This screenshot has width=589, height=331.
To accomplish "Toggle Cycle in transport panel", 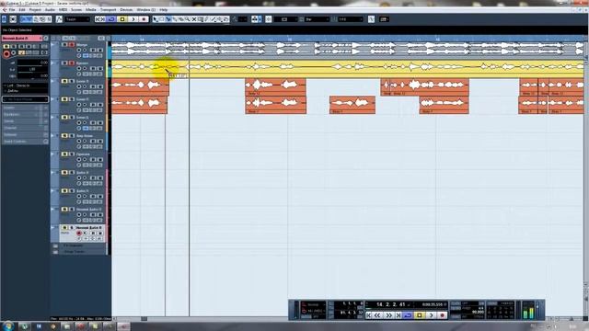I will (408, 315).
